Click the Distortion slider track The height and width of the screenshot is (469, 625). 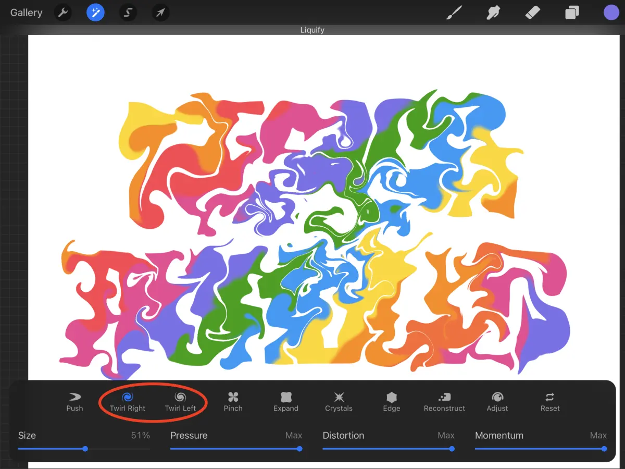point(389,449)
